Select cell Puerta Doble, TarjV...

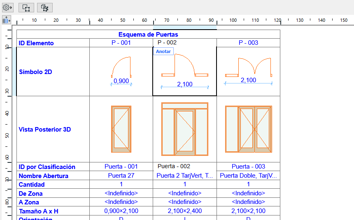[x=248, y=176]
